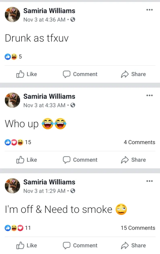Comment on the 'Drunk as tfxuv' post

point(80,74)
